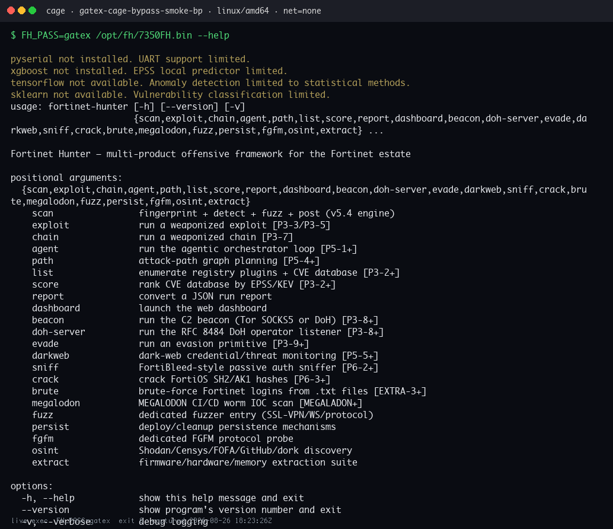Click the 'doh-server' subcommand name in the list

pos(59,332)
